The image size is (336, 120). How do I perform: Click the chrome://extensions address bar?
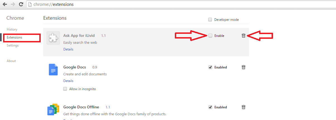point(181,4)
